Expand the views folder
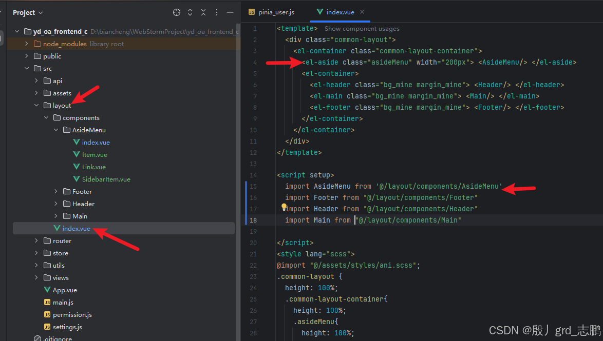This screenshot has height=341, width=603. pos(36,277)
